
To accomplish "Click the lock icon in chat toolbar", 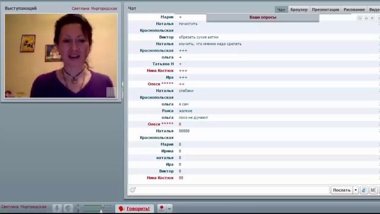I will (366, 18).
